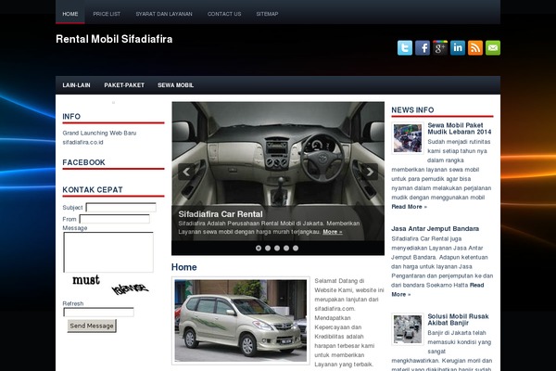
Task: Open the HOME menu item
Action: coord(70,14)
